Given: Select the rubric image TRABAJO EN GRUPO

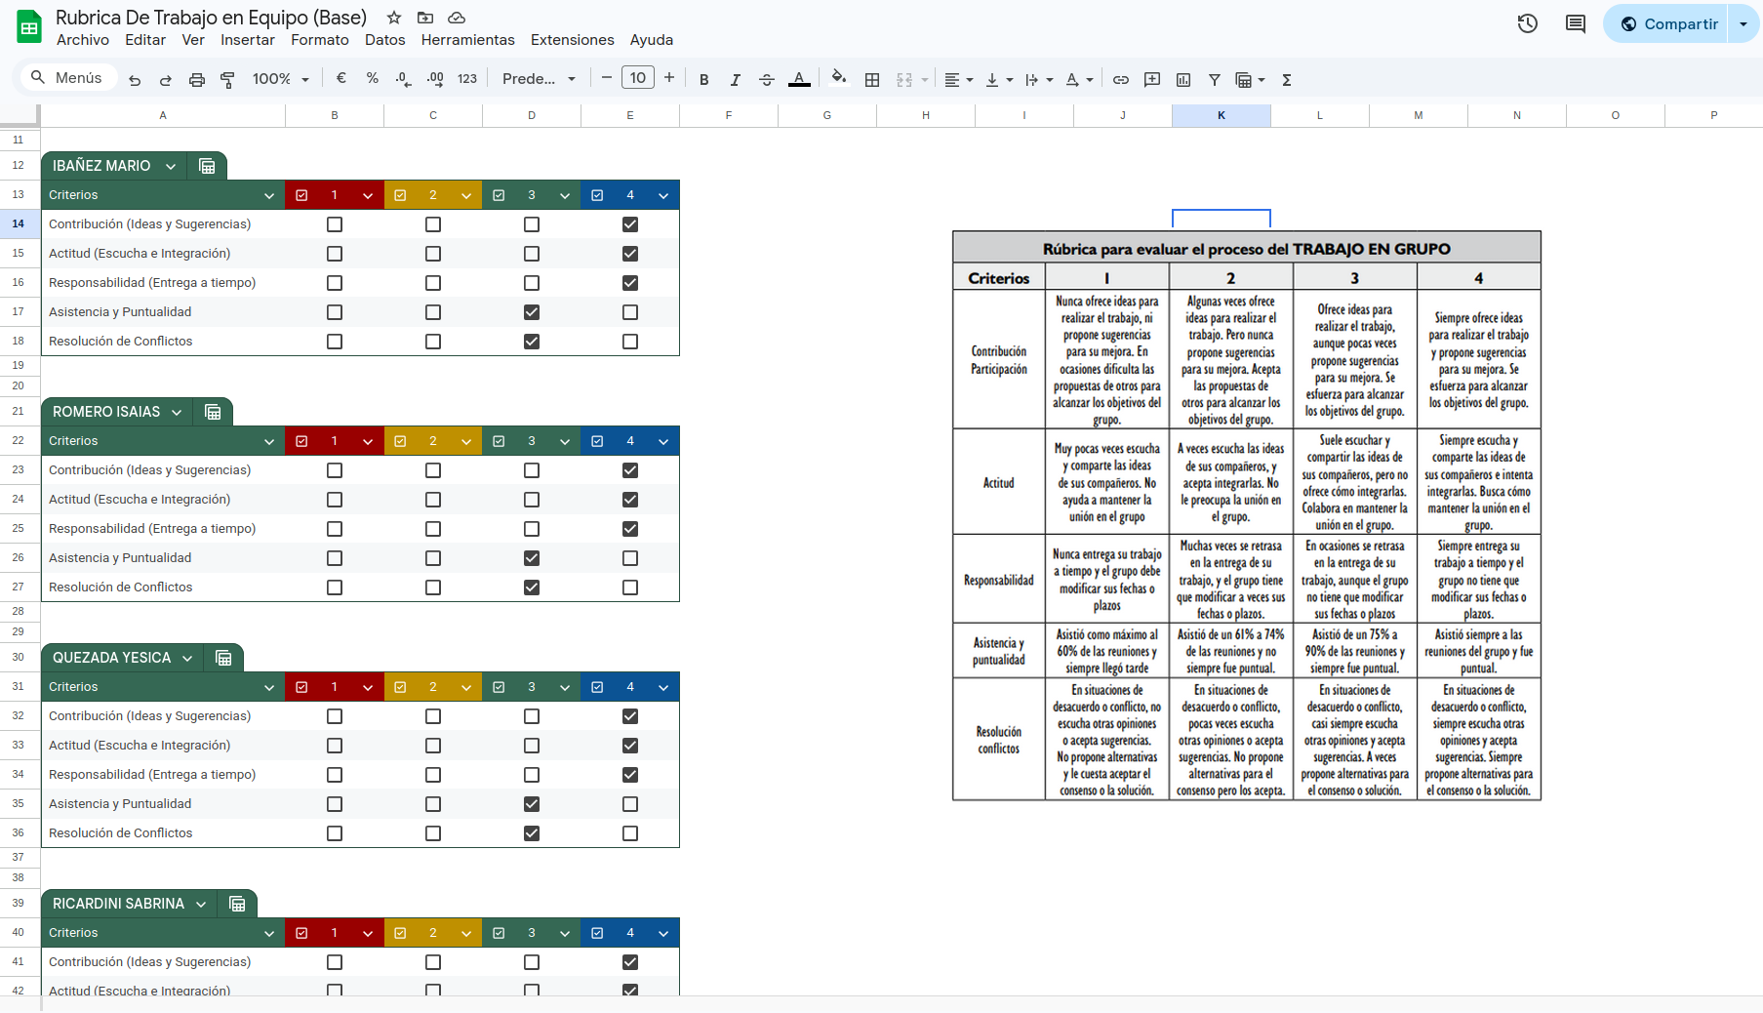Looking at the screenshot, I should point(1247,515).
